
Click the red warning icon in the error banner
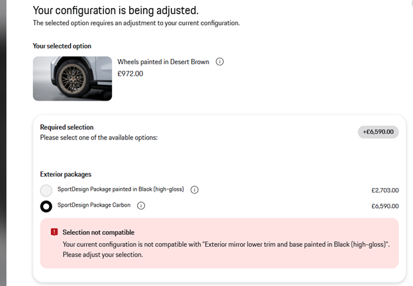(54, 232)
